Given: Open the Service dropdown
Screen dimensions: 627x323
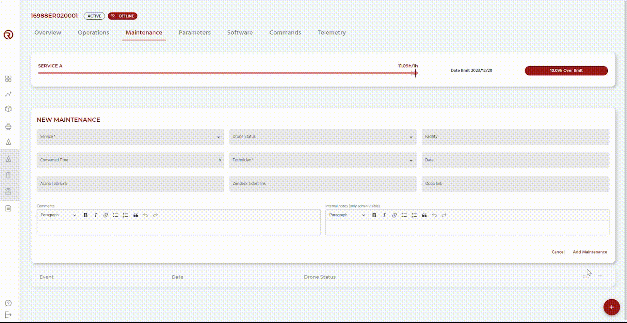Looking at the screenshot, I should click(x=130, y=137).
